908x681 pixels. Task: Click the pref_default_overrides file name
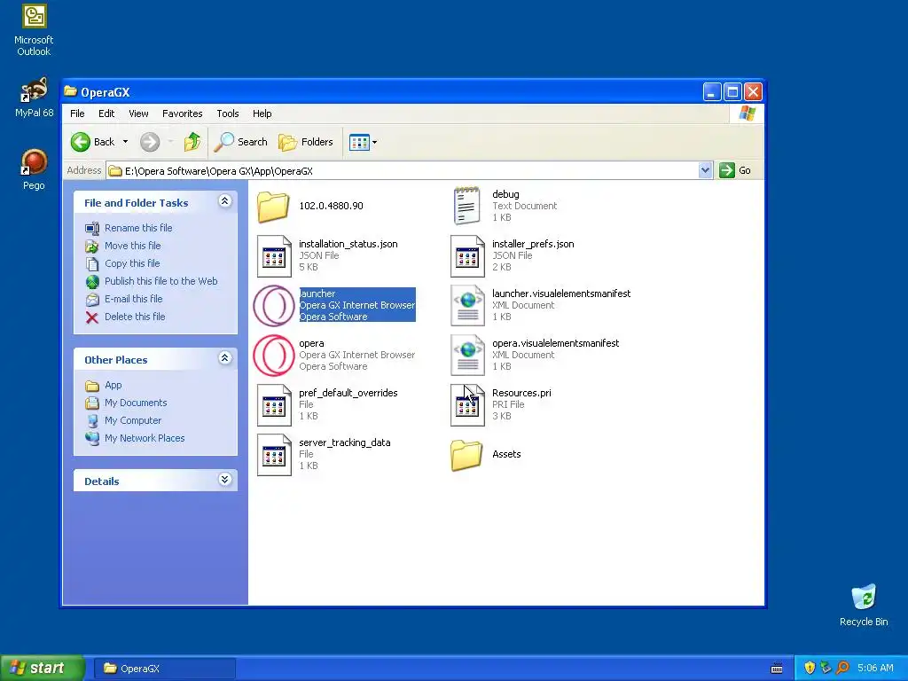coord(348,393)
